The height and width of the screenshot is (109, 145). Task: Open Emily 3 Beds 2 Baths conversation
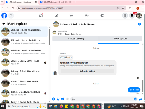pyautogui.click(x=24, y=101)
